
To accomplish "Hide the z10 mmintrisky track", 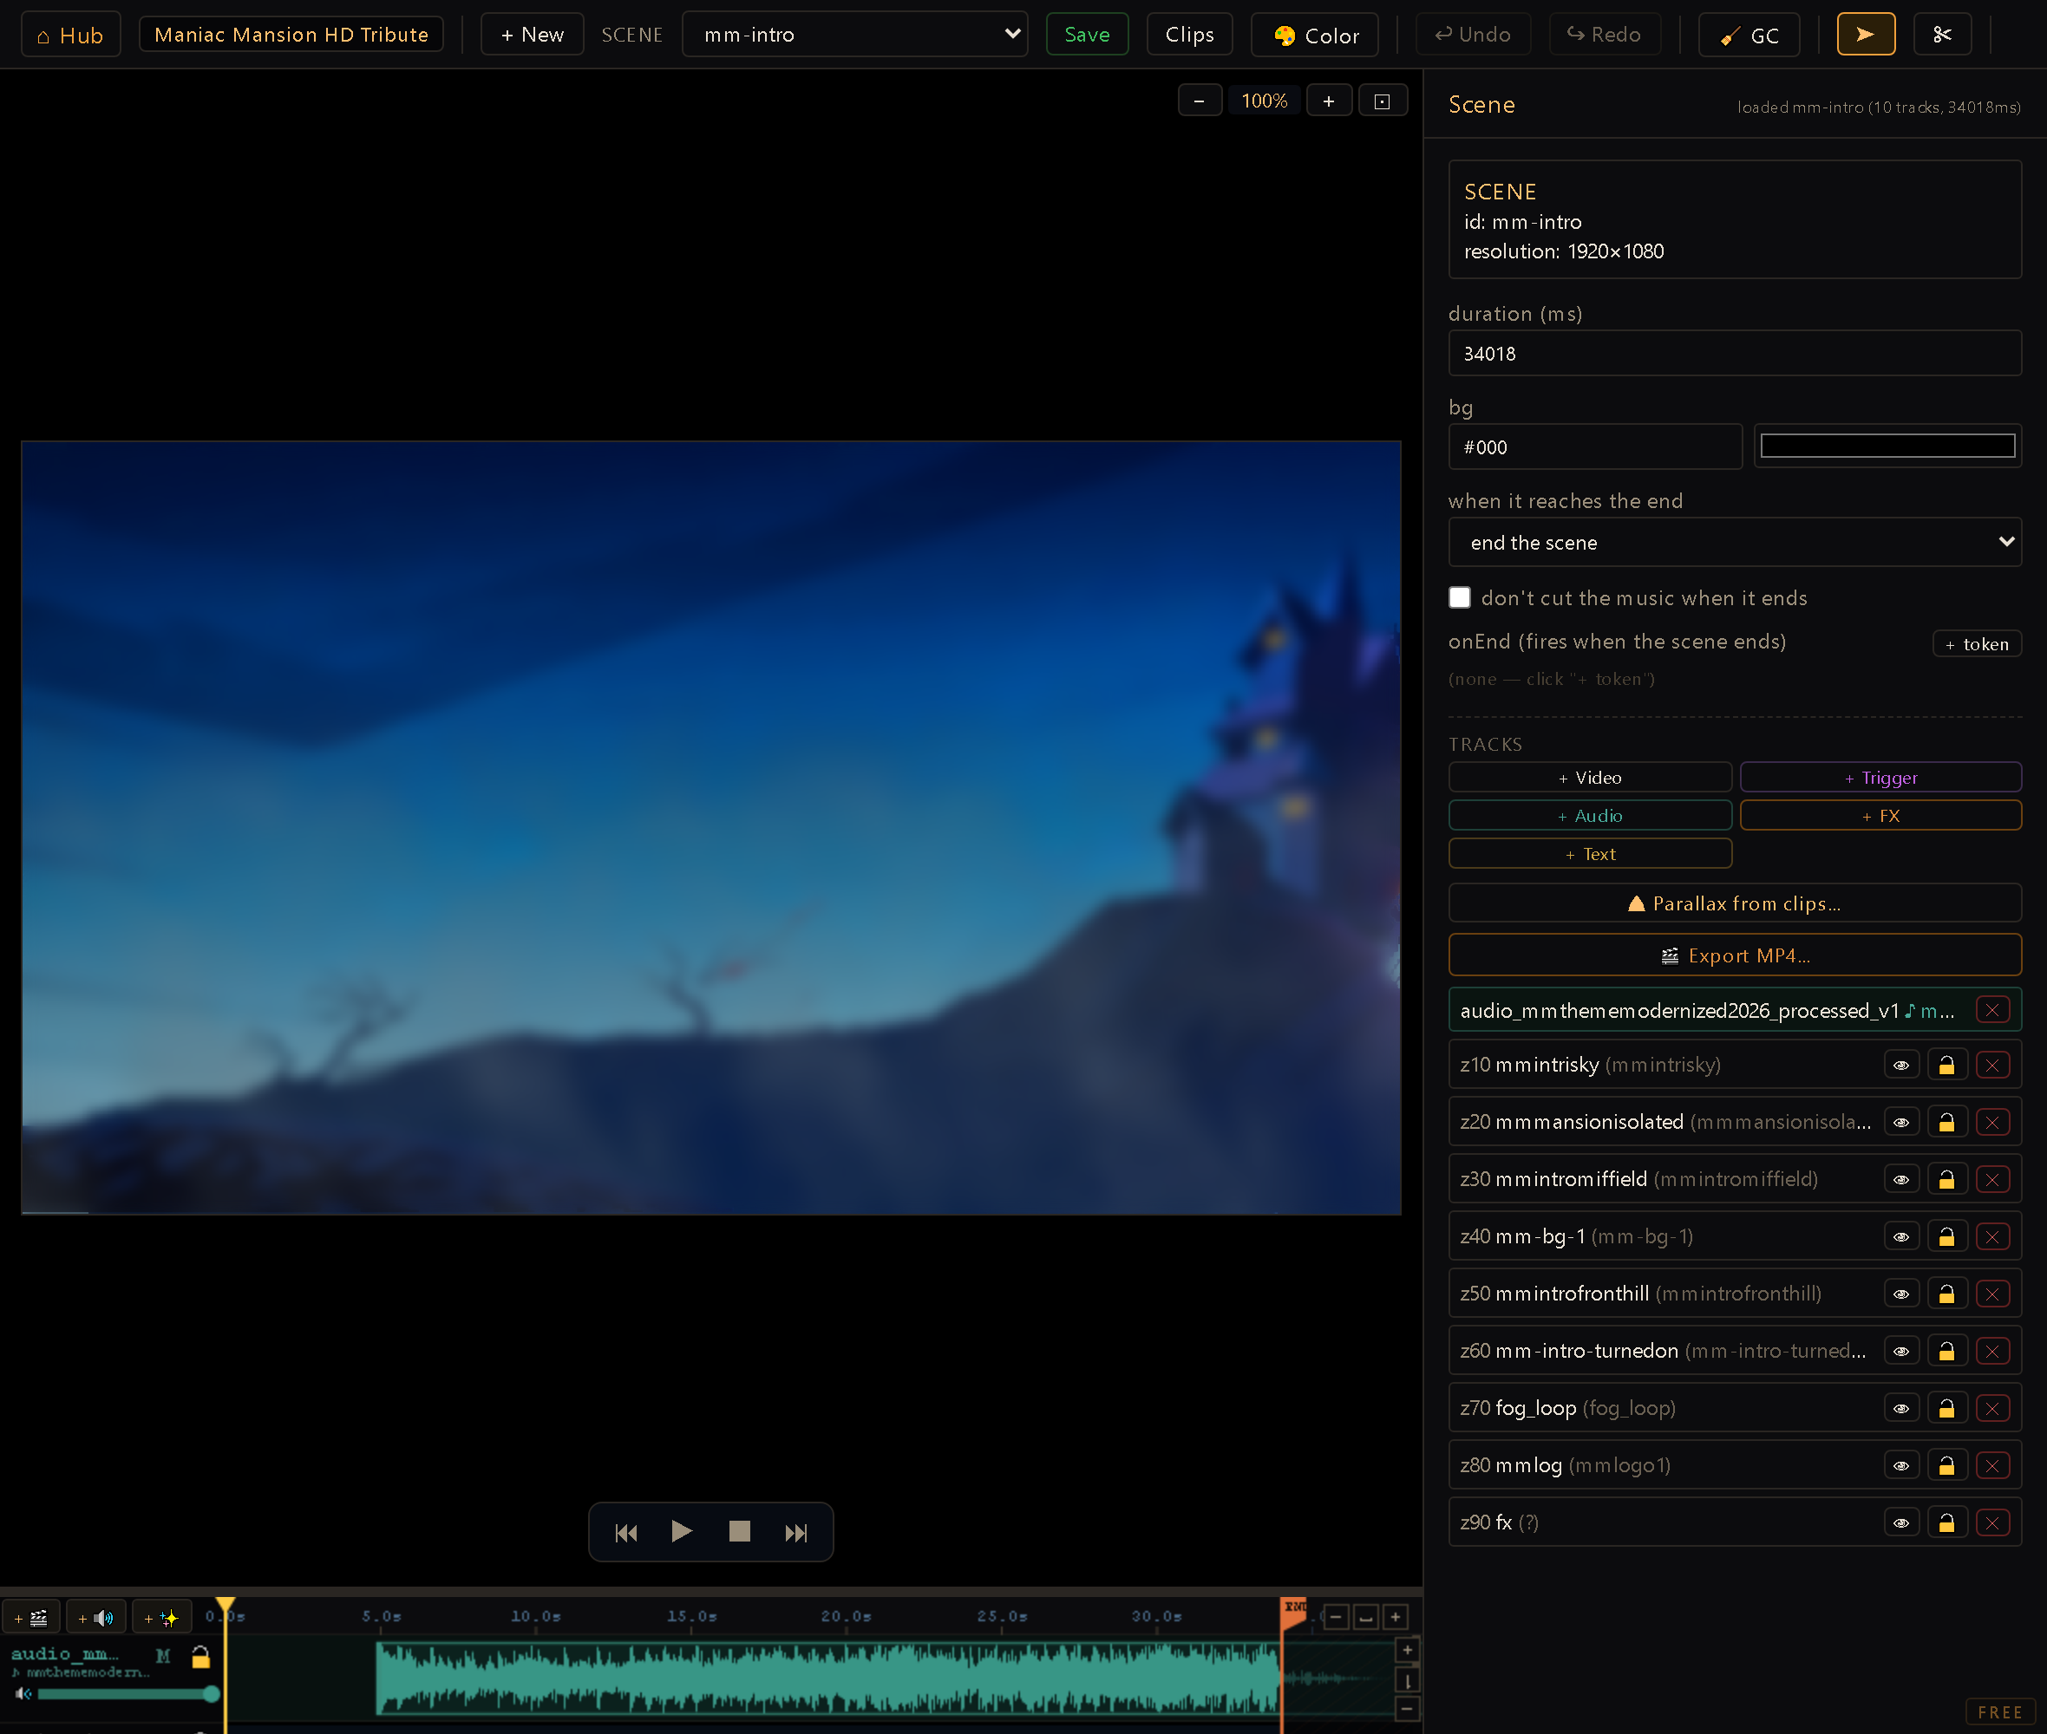I will [1901, 1065].
